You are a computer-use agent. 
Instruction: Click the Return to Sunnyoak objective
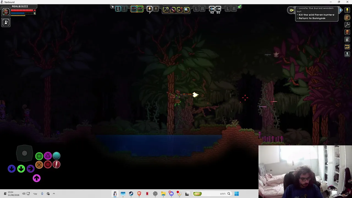point(311,18)
